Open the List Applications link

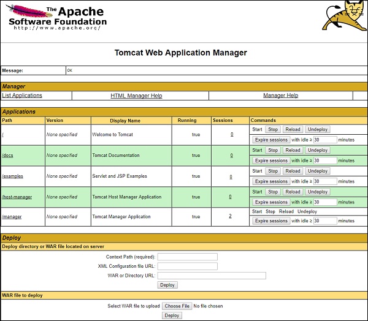(22, 96)
